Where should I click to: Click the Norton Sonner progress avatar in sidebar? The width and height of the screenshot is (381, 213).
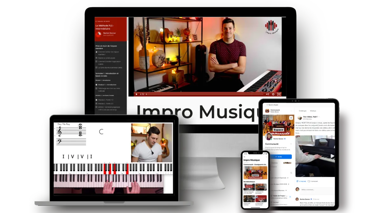tap(98, 34)
